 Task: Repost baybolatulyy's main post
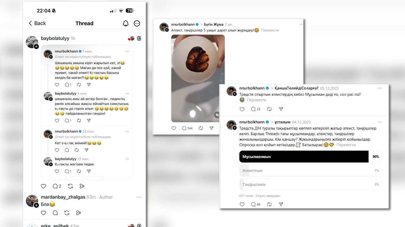click(70, 186)
